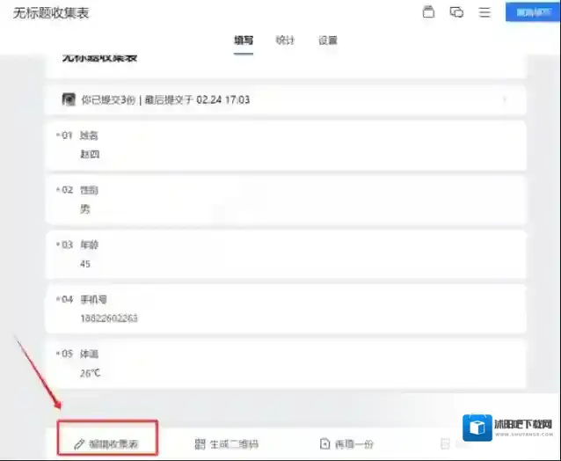Open the comments chat icon in top bar
The image size is (561, 461).
click(x=456, y=12)
